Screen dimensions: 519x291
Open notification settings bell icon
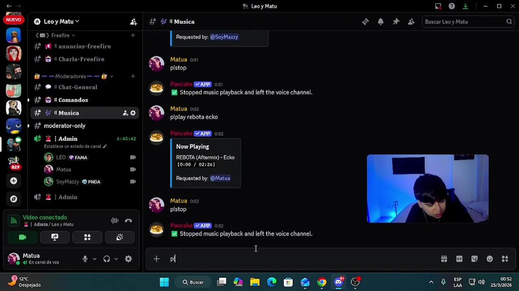pos(381,22)
